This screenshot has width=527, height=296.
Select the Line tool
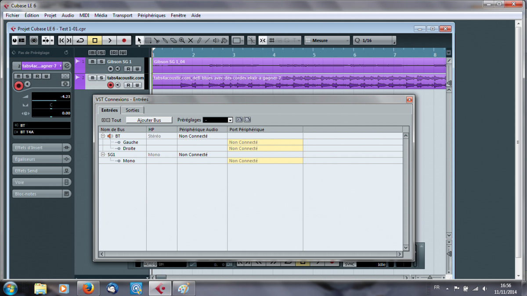tap(207, 40)
